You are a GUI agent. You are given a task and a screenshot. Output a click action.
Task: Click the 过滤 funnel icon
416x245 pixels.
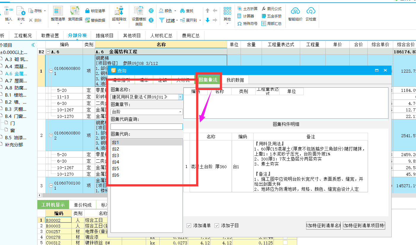click(x=162, y=20)
